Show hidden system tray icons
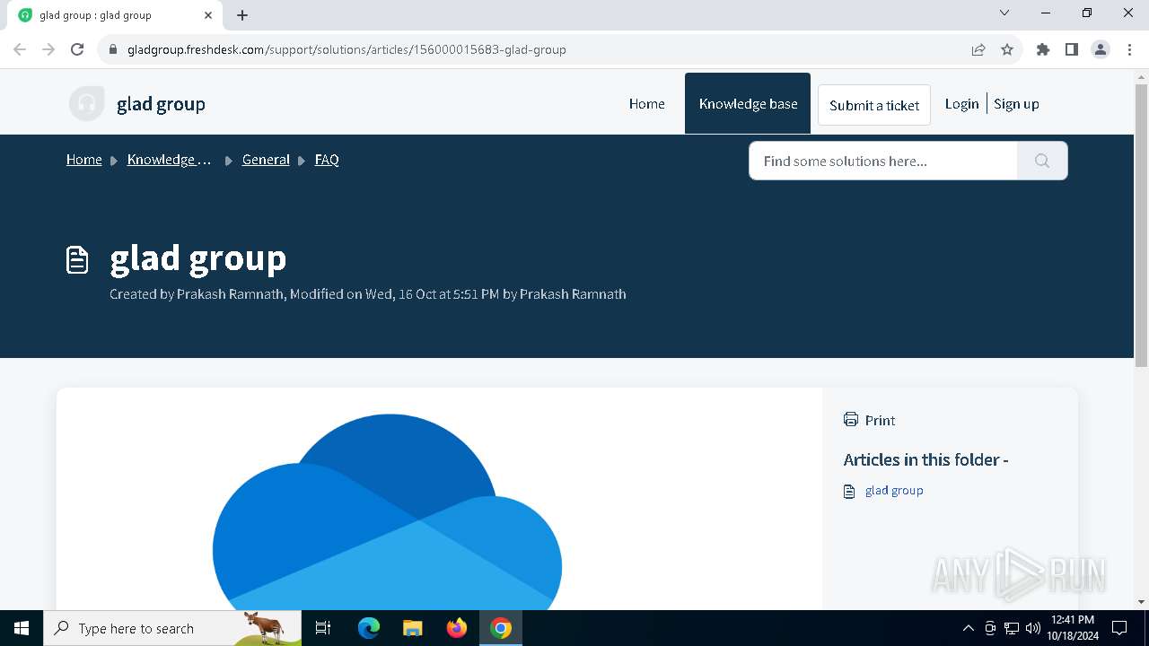The height and width of the screenshot is (646, 1149). (x=968, y=628)
